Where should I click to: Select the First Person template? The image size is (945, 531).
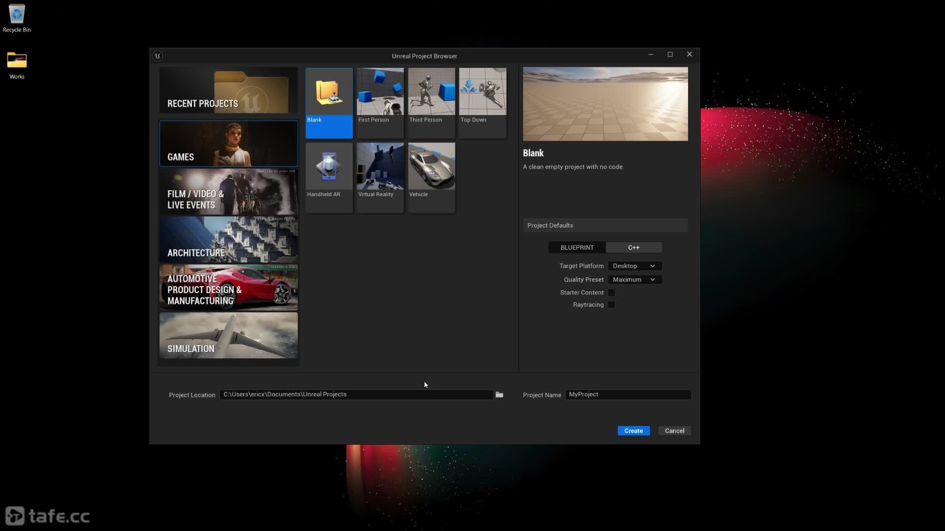click(380, 103)
